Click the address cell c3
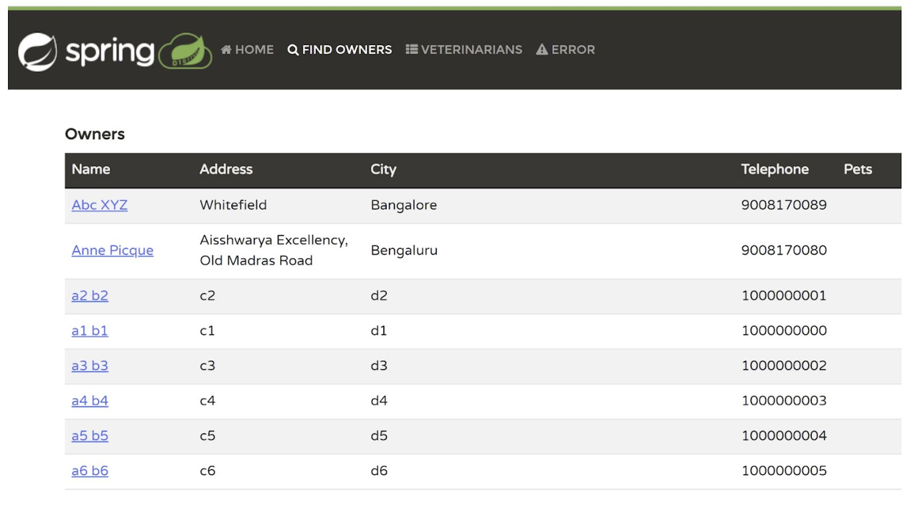Screen dimensions: 914x505 (x=207, y=366)
